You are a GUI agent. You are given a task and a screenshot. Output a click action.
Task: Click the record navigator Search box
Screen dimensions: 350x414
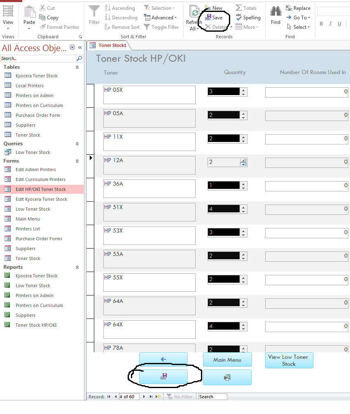(x=212, y=397)
